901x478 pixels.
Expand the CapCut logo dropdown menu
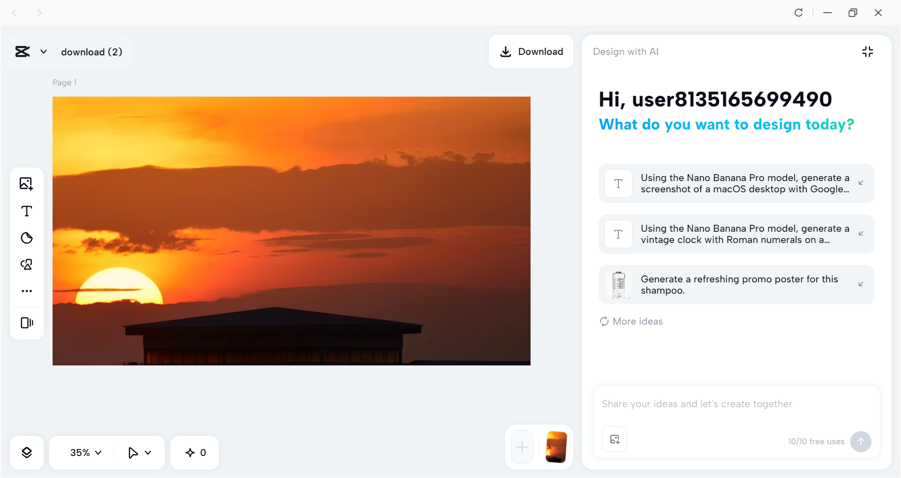point(44,52)
